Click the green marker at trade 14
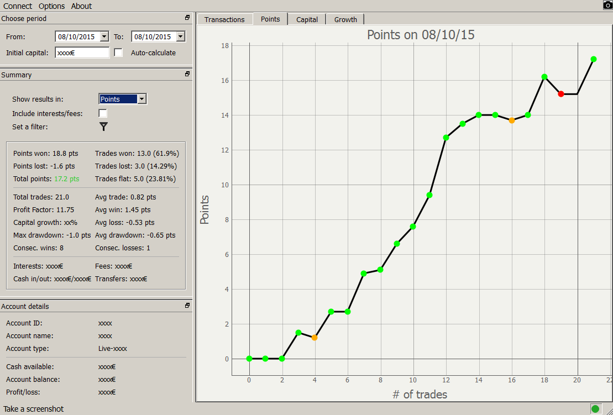Screen dimensions: 613x415 coord(479,115)
